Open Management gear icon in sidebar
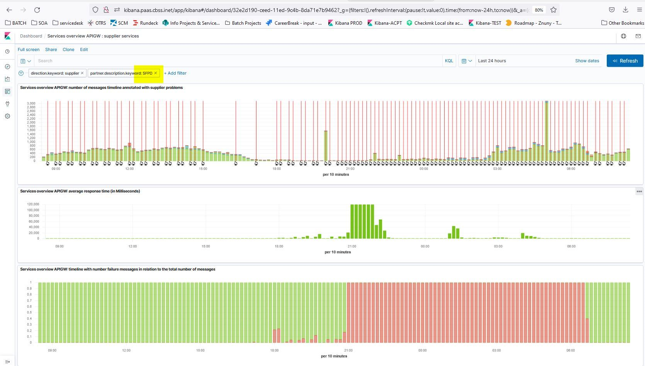Screen dimensions: 645x366 pyautogui.click(x=7, y=116)
